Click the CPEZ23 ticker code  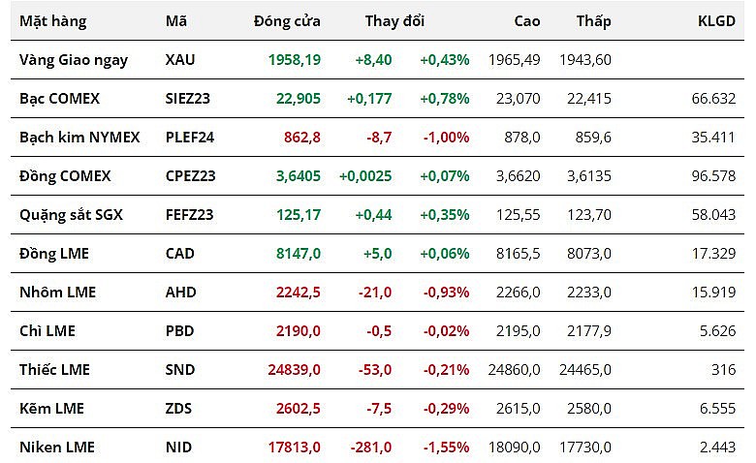pyautogui.click(x=190, y=176)
